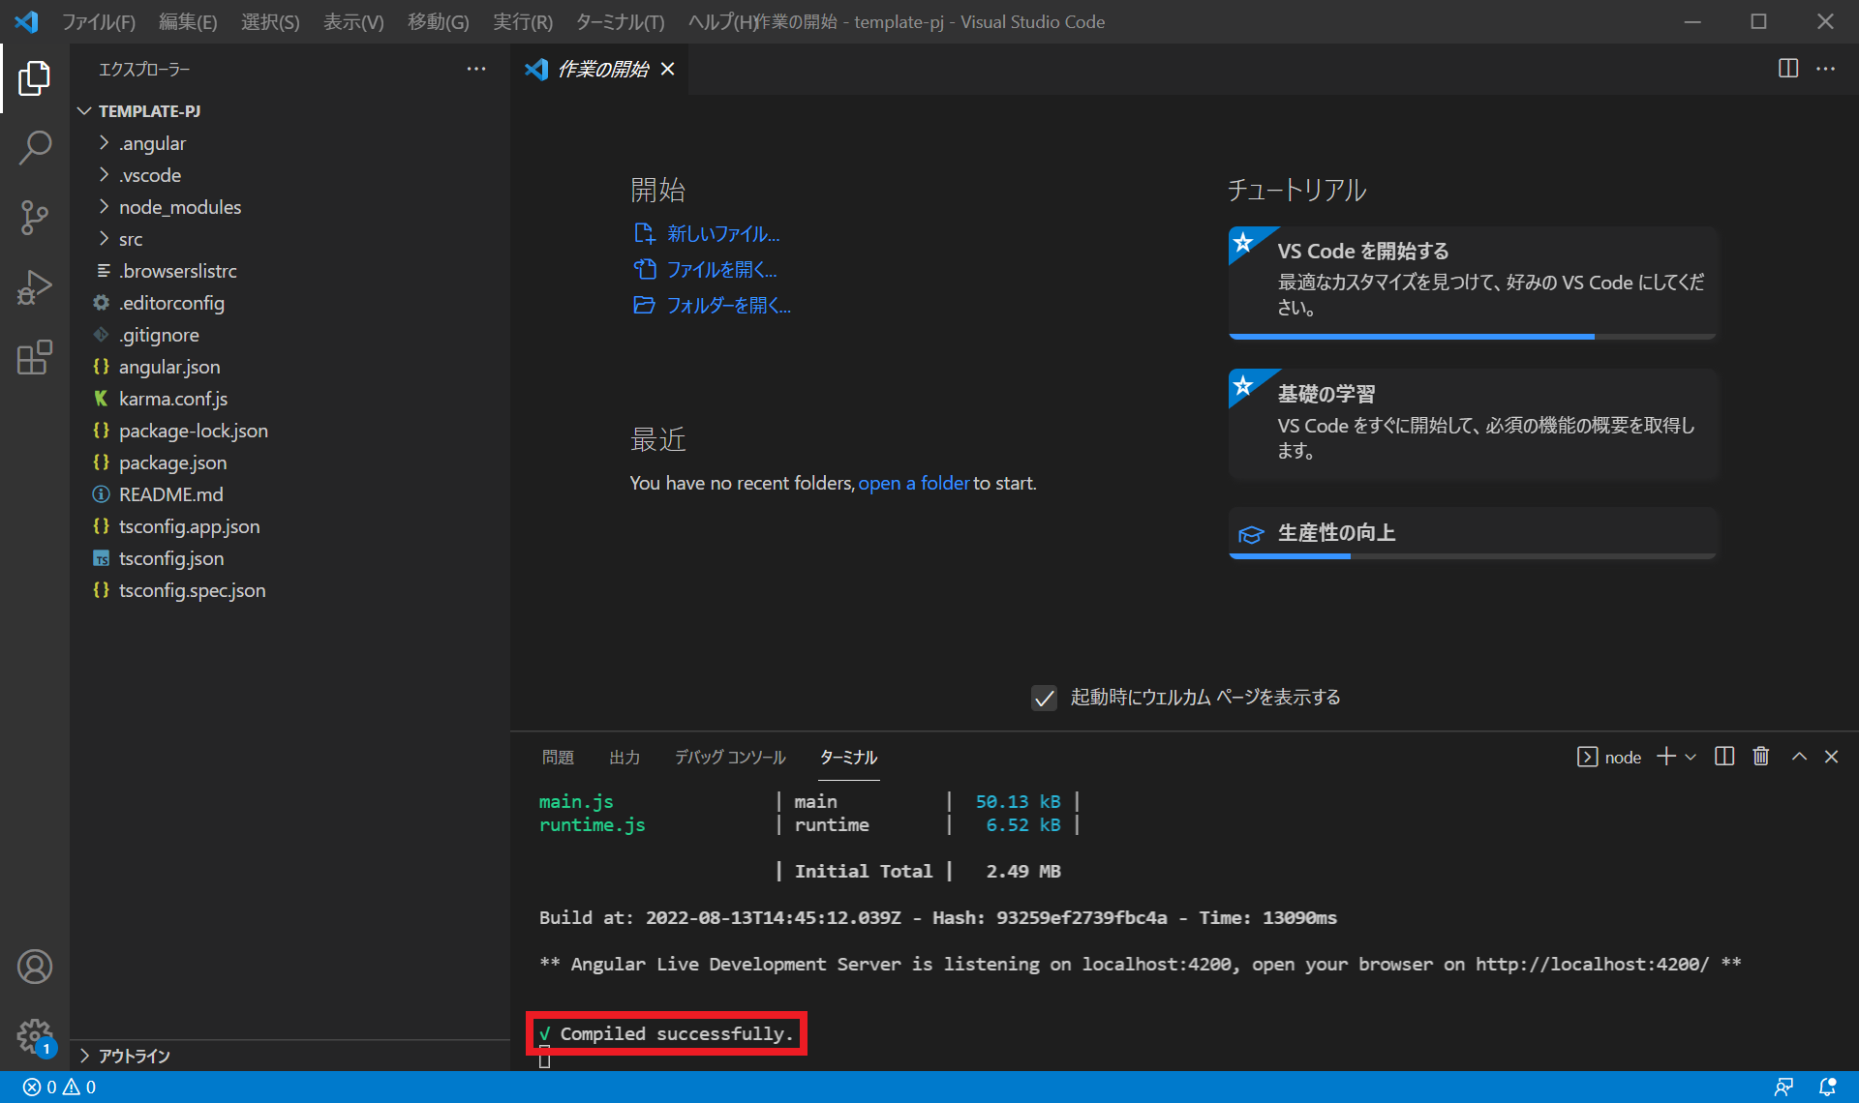Open the Source Control view

click(35, 218)
